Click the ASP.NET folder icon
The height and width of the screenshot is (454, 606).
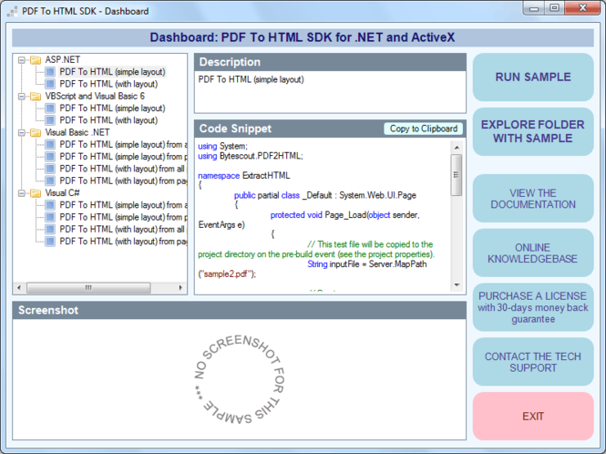36,60
